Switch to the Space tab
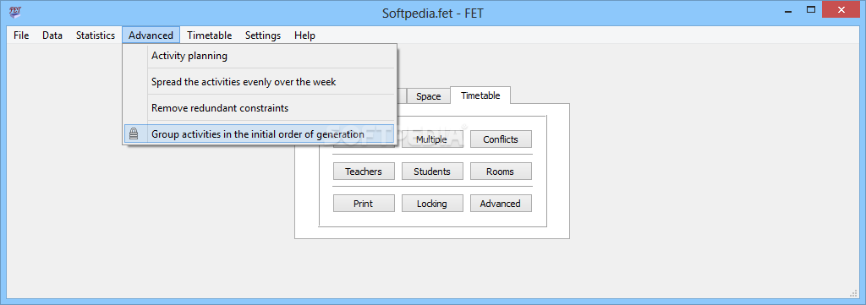866x305 pixels. [x=428, y=96]
